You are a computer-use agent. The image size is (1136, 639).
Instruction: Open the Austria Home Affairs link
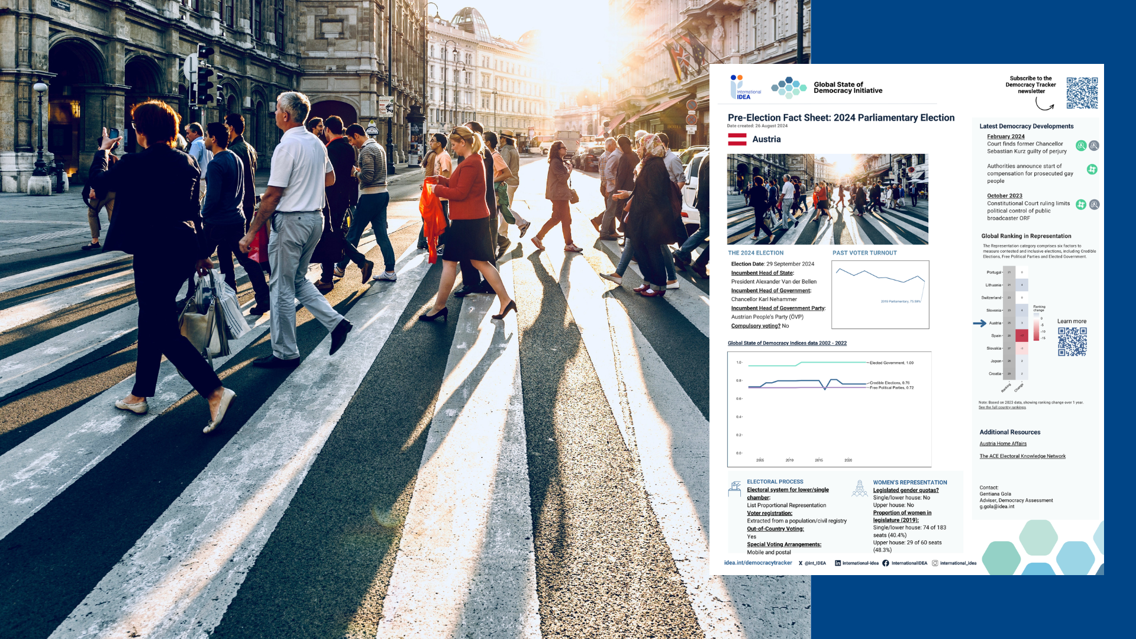point(1003,444)
